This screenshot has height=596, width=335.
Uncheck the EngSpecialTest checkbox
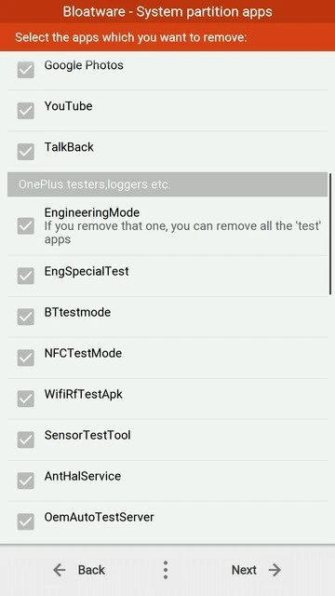pos(26,276)
